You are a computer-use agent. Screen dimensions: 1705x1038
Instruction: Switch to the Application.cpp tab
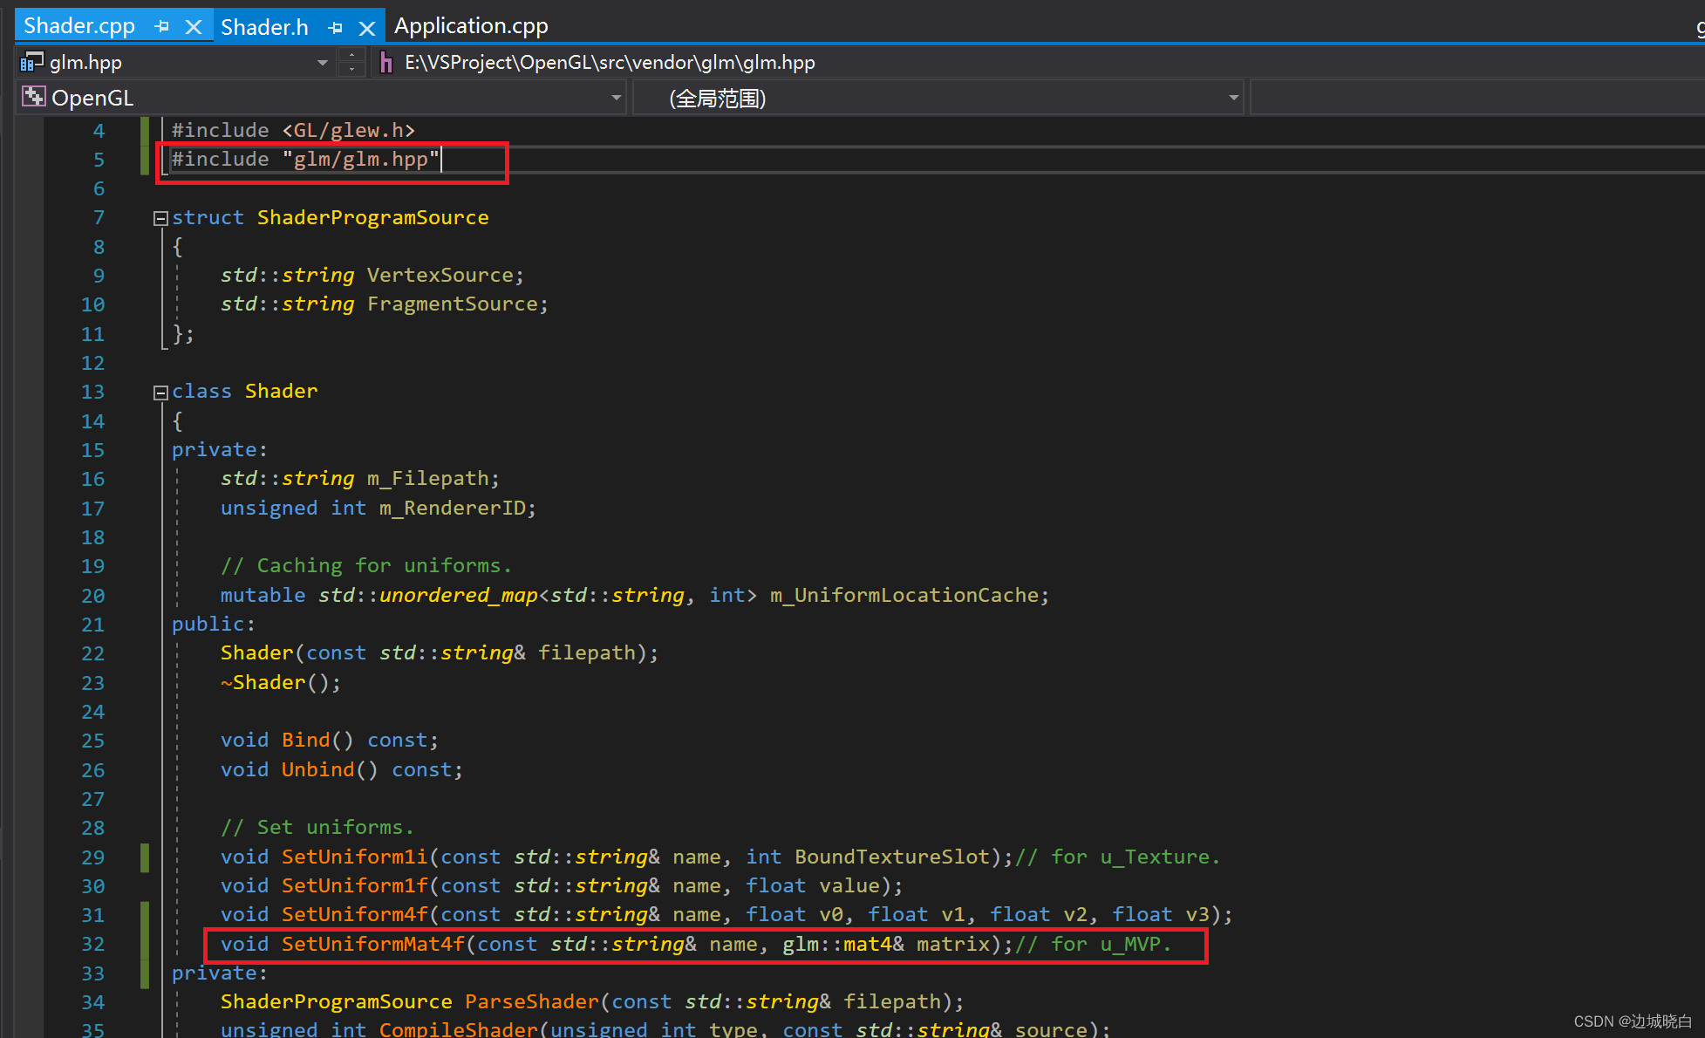pyautogui.click(x=471, y=26)
